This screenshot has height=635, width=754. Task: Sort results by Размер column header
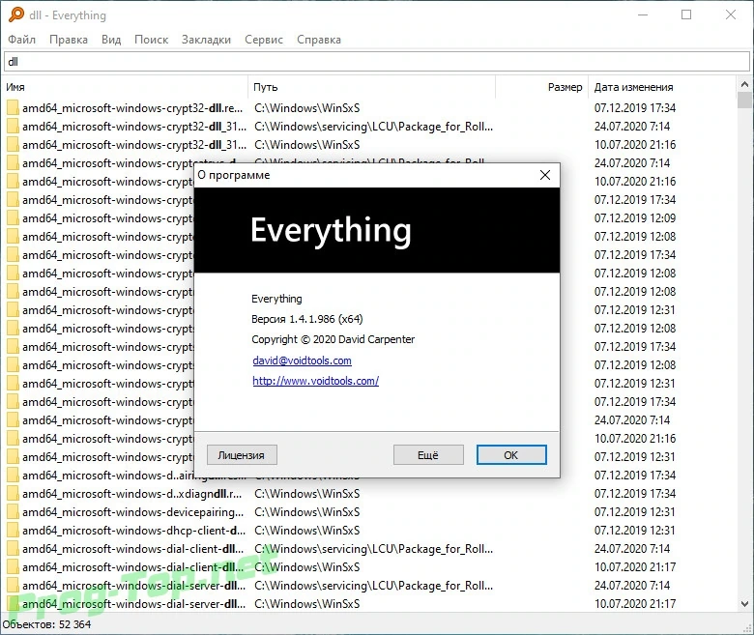(x=541, y=87)
